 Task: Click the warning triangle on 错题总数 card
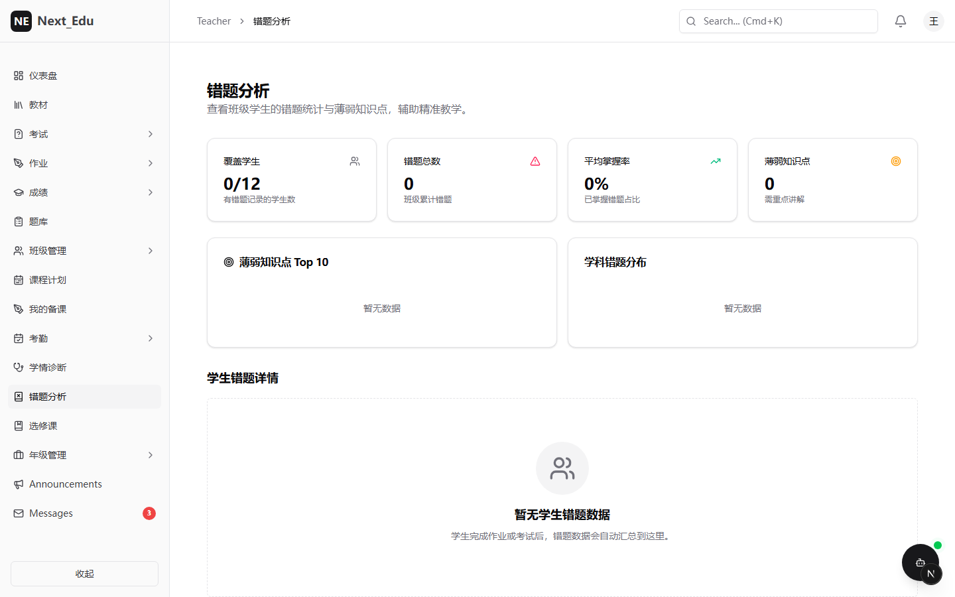pyautogui.click(x=535, y=161)
